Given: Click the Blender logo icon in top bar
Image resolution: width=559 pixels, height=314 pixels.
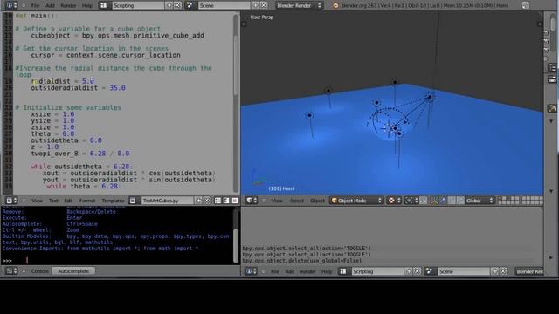Looking at the screenshot, I should click(335, 6).
